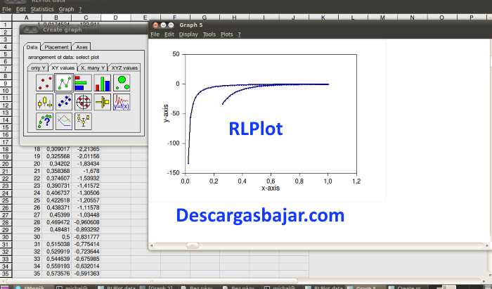
Task: Click cell containing 0,529919
Action: pos(56,252)
